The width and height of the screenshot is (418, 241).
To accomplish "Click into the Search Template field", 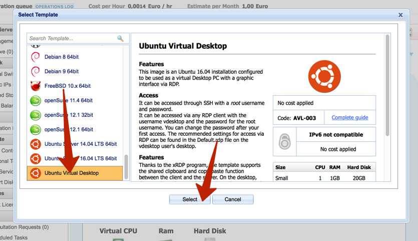I will (x=72, y=39).
